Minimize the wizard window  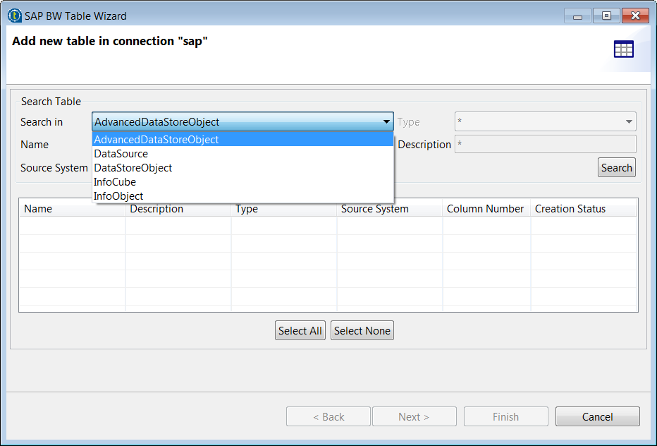[x=577, y=16]
